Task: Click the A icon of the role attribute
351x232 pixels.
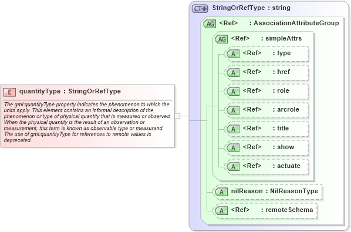Action: (x=233, y=92)
